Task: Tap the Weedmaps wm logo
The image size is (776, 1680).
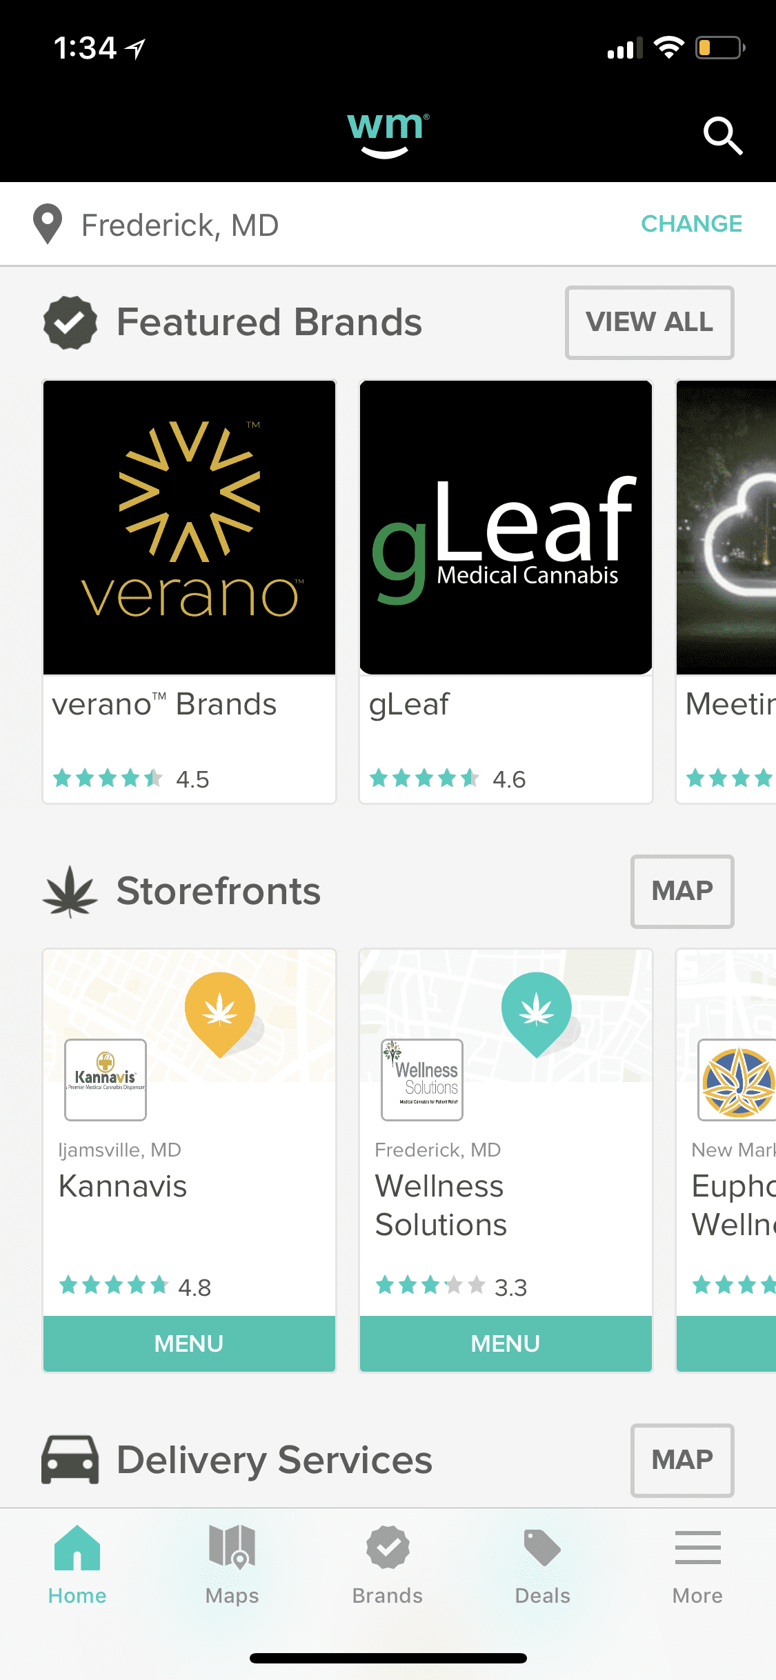Action: point(388,135)
